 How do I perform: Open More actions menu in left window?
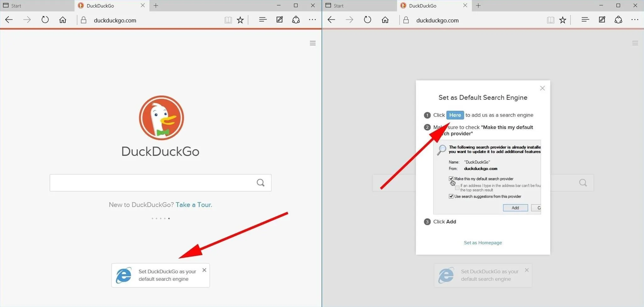tap(312, 20)
